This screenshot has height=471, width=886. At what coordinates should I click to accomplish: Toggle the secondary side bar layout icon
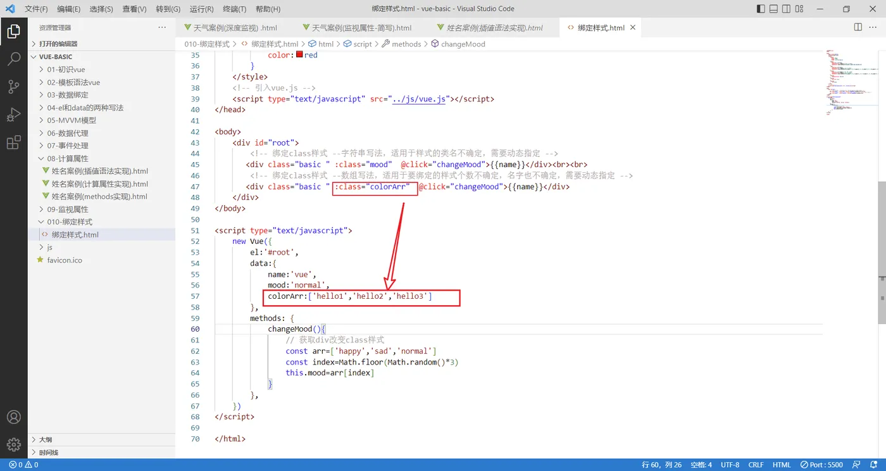tap(786, 9)
